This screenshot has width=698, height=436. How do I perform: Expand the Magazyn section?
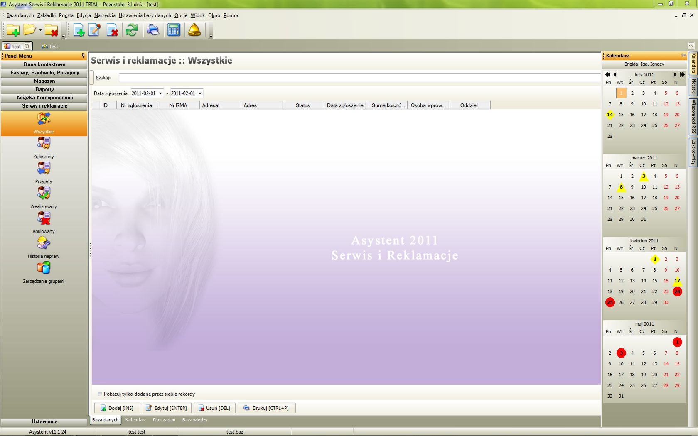(x=44, y=81)
